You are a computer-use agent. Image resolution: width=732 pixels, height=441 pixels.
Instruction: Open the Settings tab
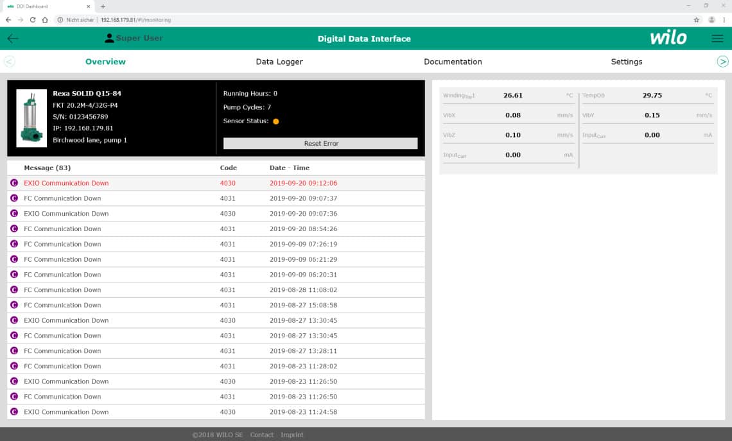click(627, 62)
